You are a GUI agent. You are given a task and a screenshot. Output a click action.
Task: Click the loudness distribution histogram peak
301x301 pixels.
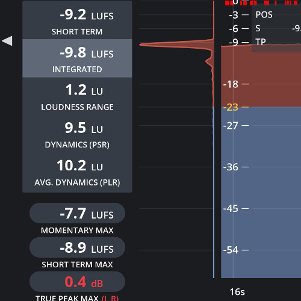point(176,45)
